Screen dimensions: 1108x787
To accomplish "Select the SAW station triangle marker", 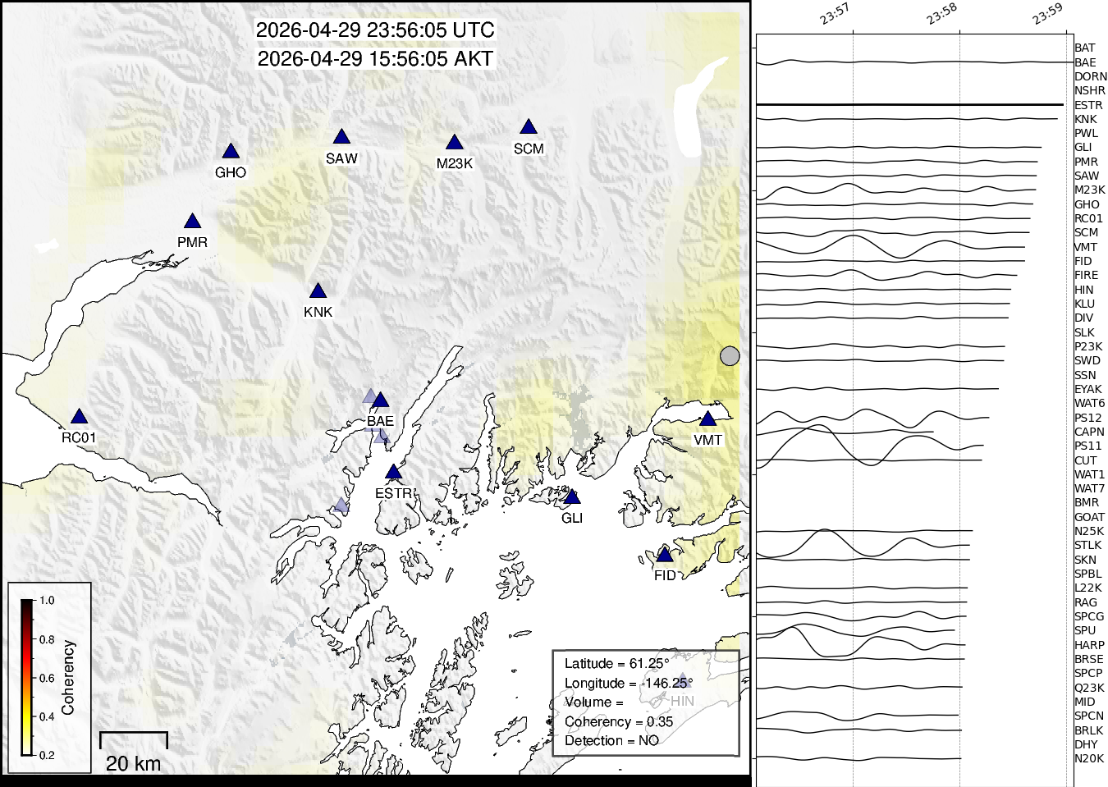I will click(341, 137).
